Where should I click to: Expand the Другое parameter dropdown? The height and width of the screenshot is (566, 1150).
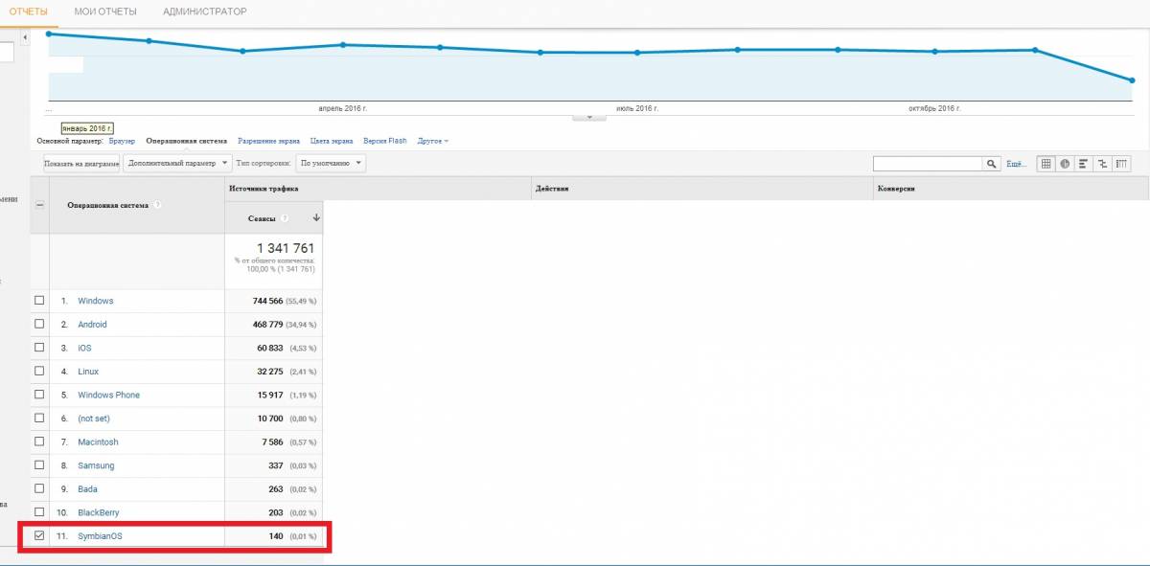(433, 141)
